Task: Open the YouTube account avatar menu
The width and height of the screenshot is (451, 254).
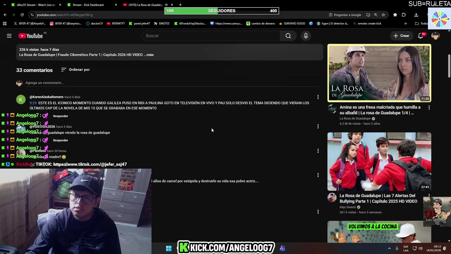Action: coord(435,36)
